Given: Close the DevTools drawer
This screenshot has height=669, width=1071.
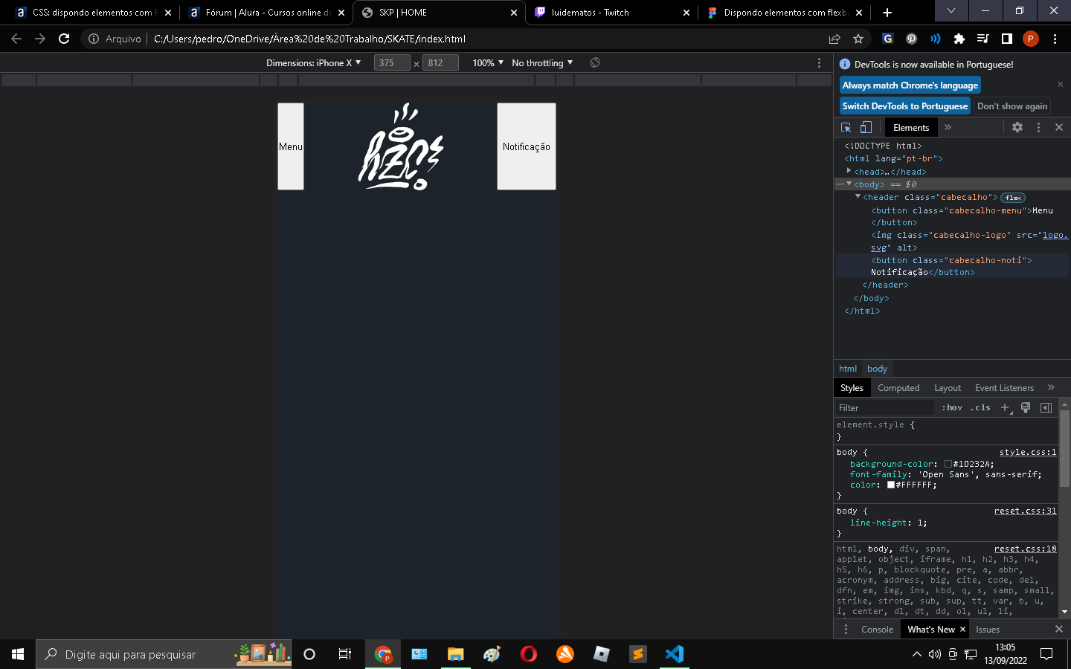Looking at the screenshot, I should click(x=1059, y=629).
